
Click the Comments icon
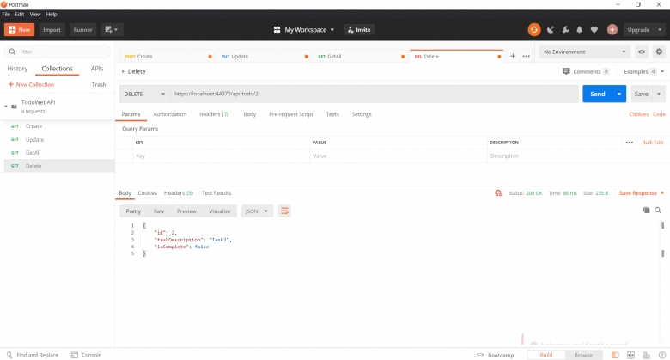(566, 71)
